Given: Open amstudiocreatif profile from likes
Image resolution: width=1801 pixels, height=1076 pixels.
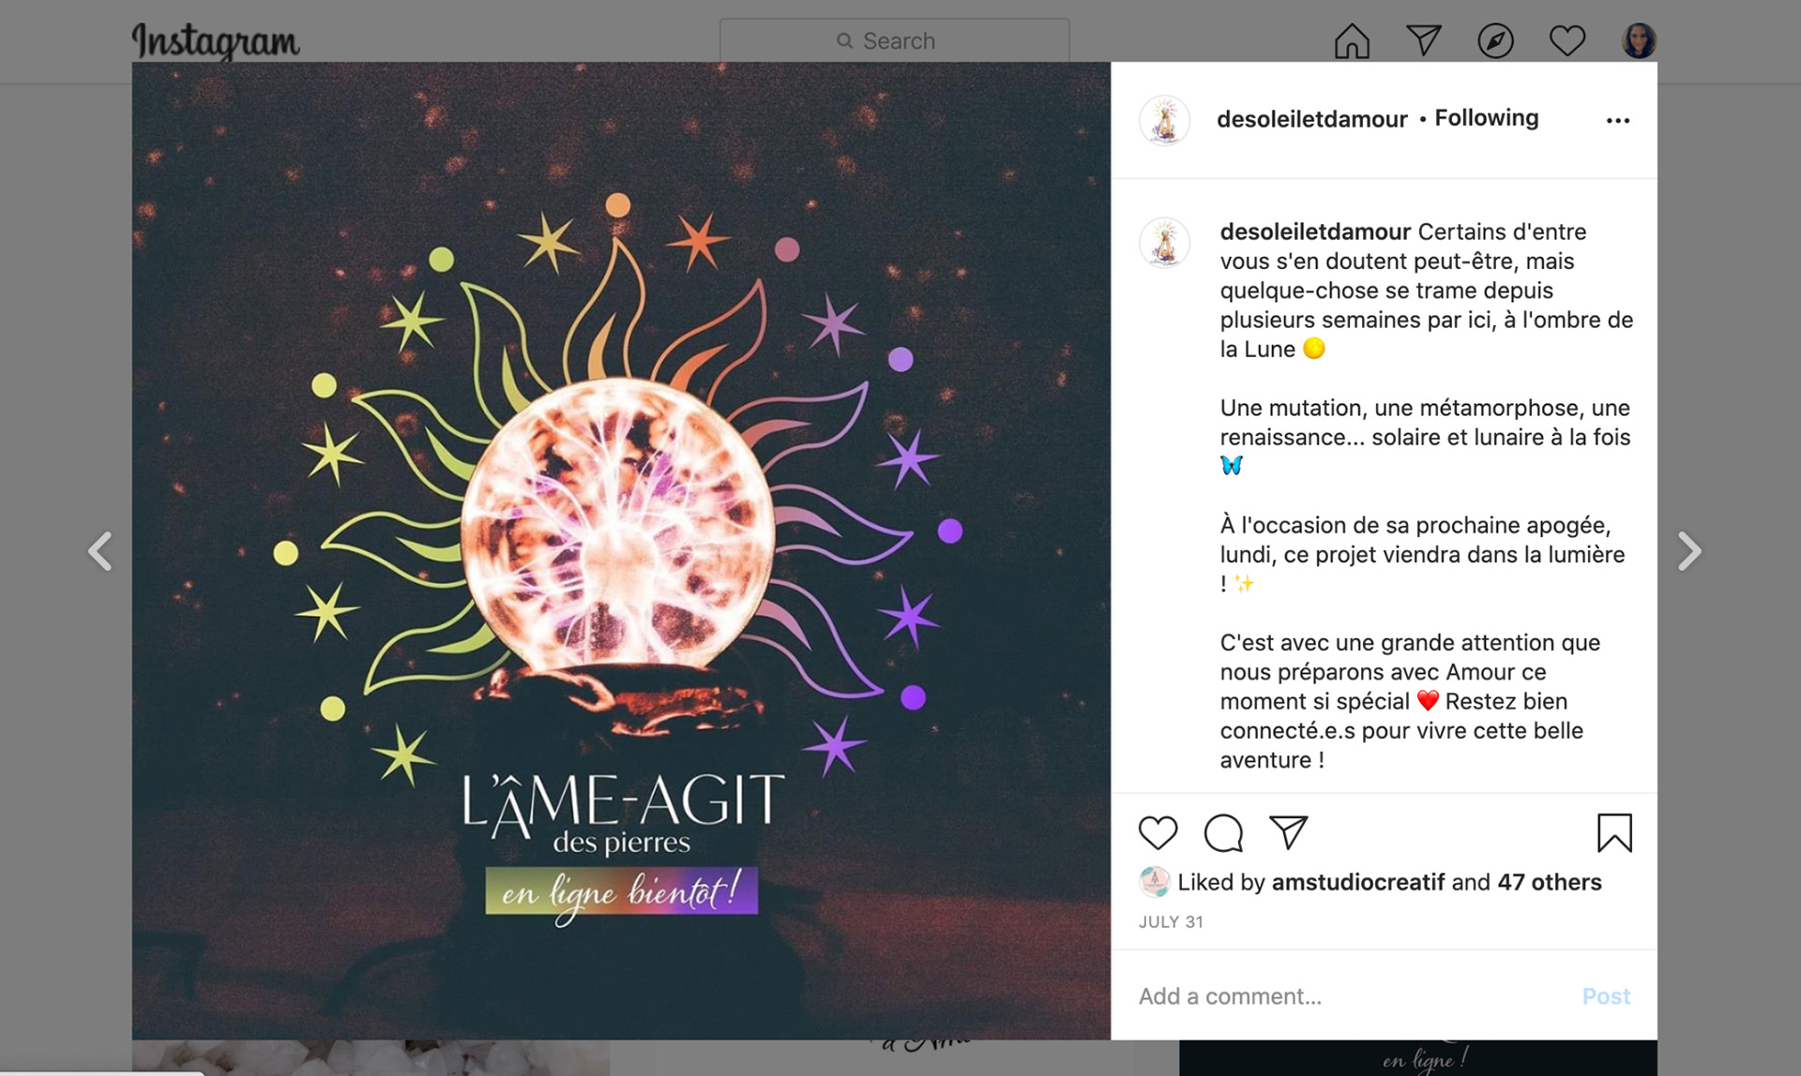Looking at the screenshot, I should click(1357, 882).
